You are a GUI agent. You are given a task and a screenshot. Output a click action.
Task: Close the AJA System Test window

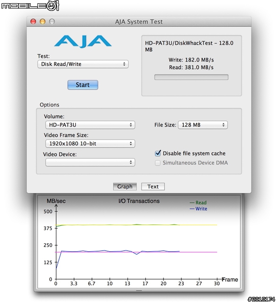point(33,21)
